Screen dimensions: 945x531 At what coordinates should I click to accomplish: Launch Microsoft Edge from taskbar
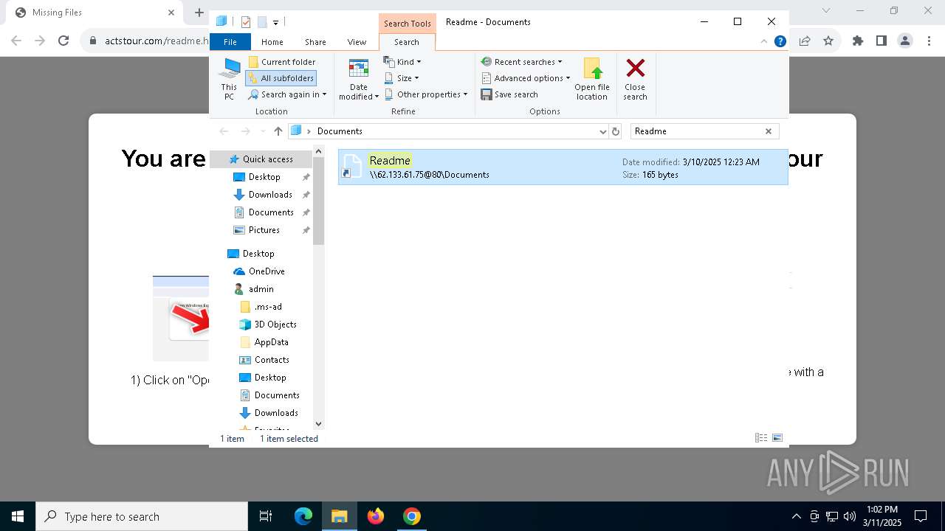(303, 516)
